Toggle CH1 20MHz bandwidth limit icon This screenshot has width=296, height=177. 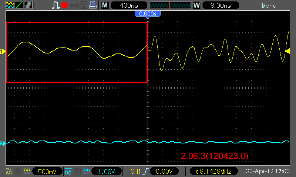[x=18, y=171]
